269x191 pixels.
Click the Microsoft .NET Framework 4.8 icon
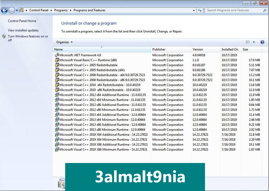coord(57,55)
